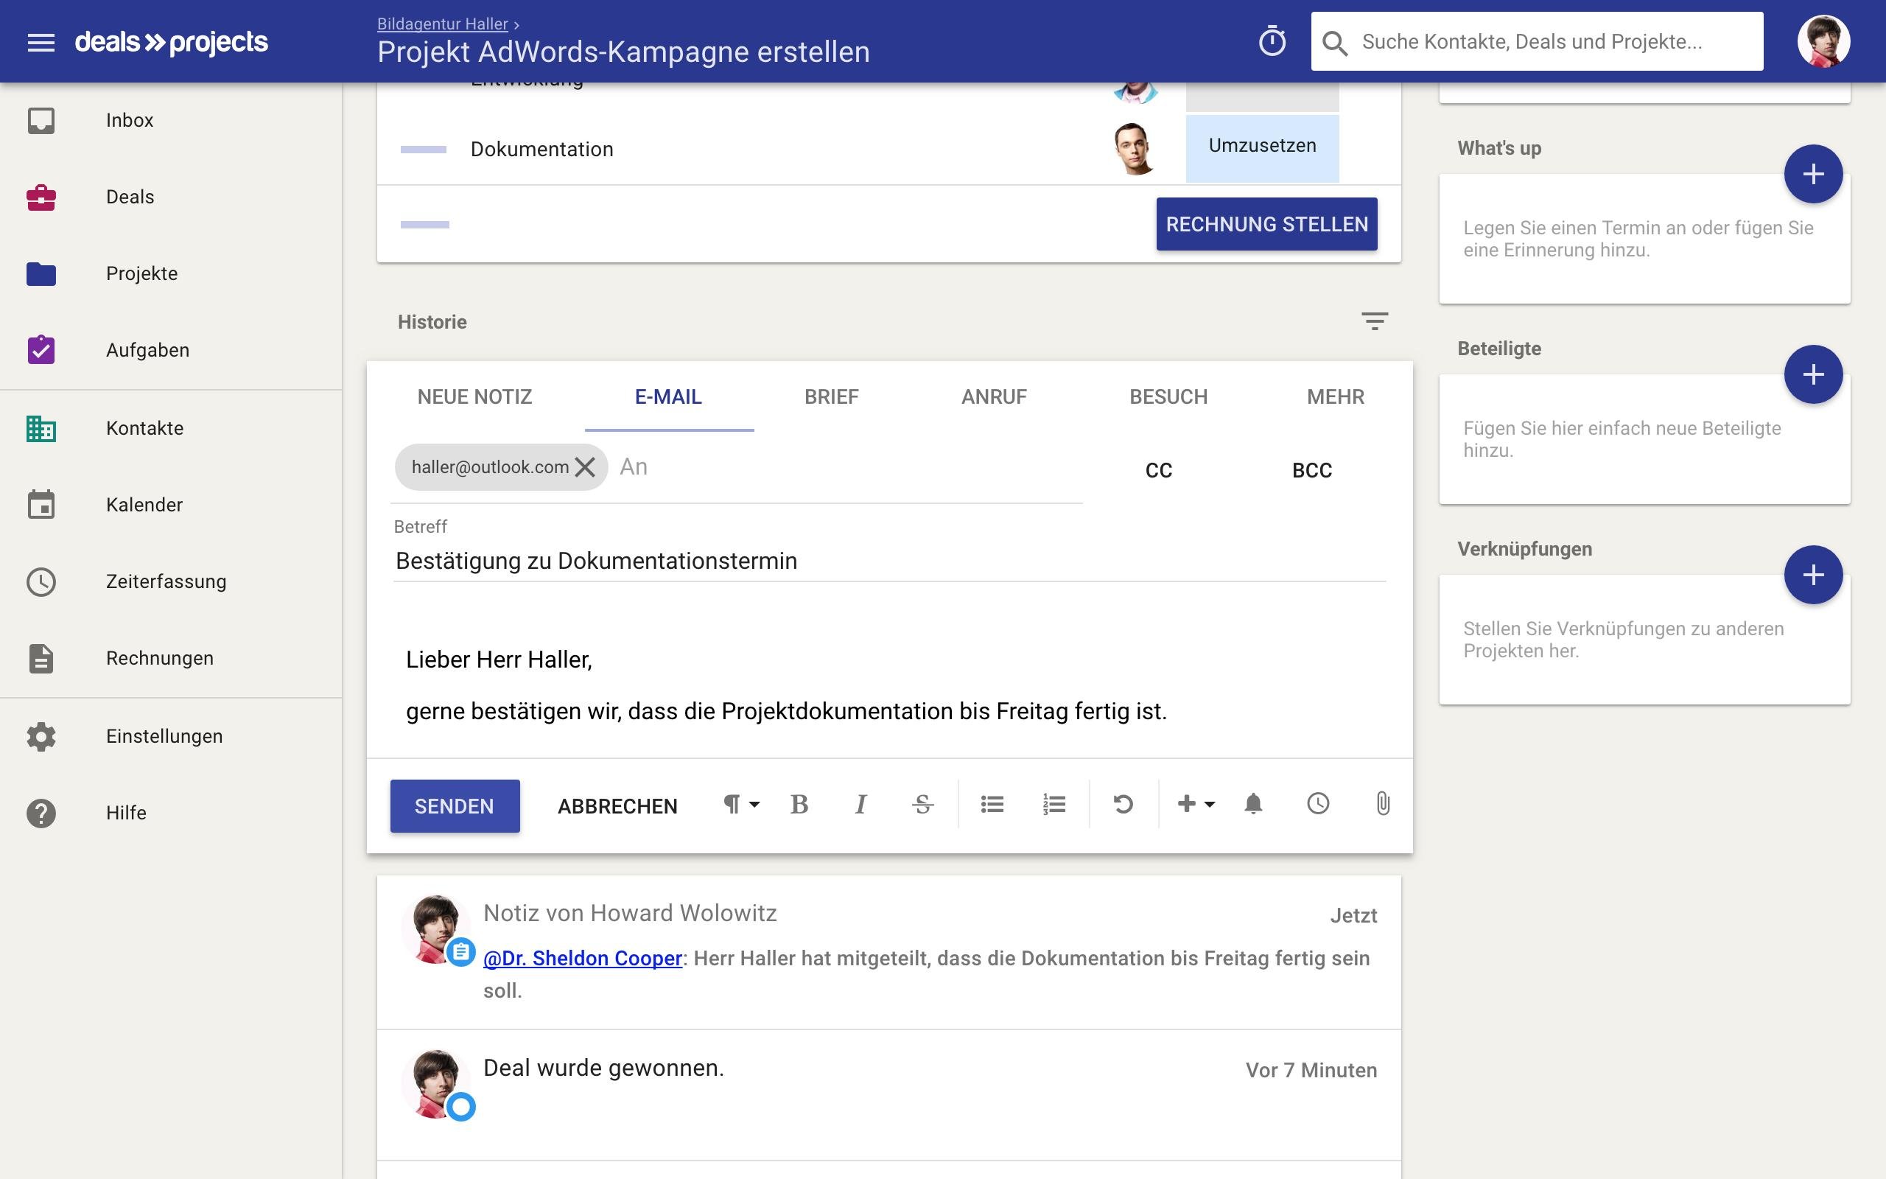Attach a file with paperclip icon

pyautogui.click(x=1383, y=804)
